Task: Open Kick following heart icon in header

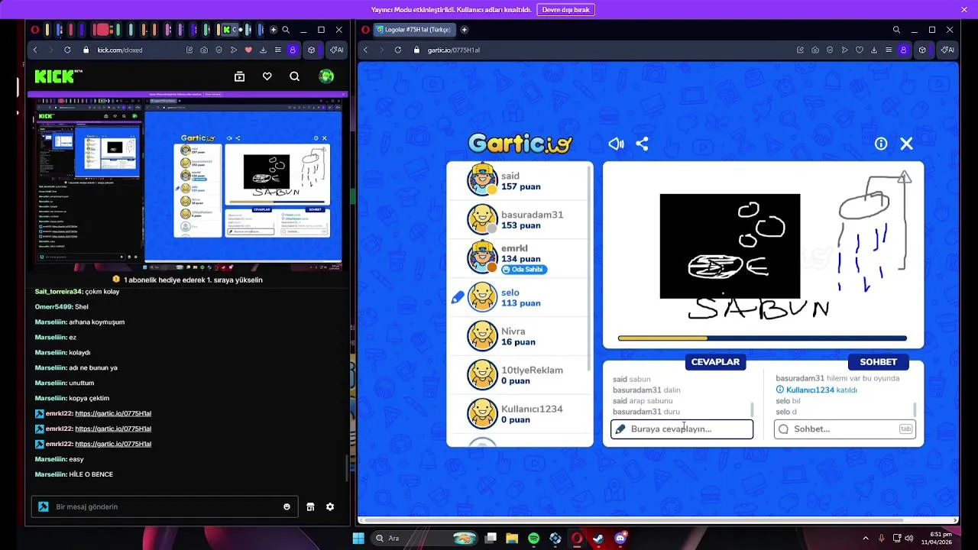Action: click(x=267, y=76)
